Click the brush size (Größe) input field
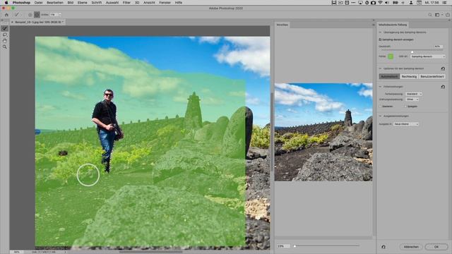 coord(54,15)
